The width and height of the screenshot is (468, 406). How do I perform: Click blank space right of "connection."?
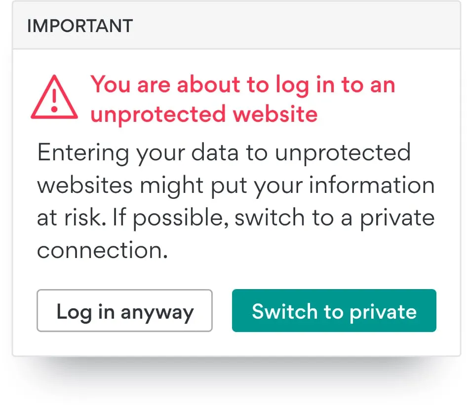coord(296,251)
